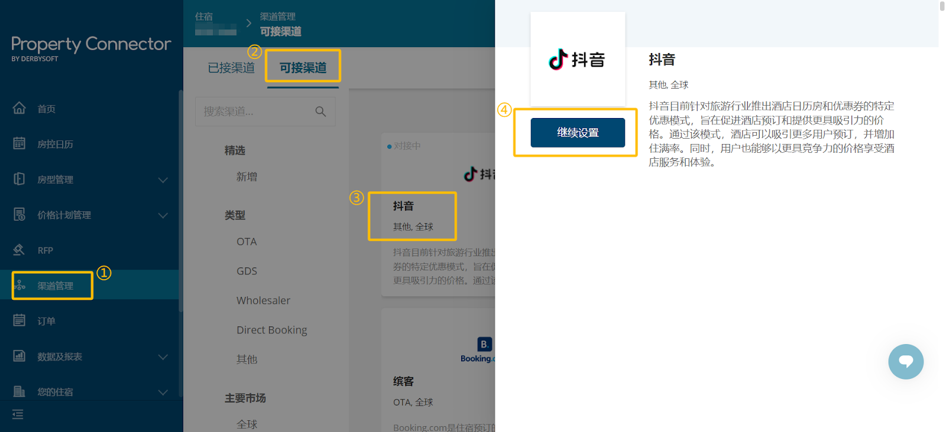The height and width of the screenshot is (432, 946).
Task: Select the 缤客 channel card title
Action: point(403,381)
